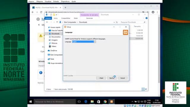Select Downloads in the Explorer sidebar

[x=55, y=34]
